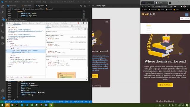Viewport: 190px width, 107px height.
Task: Switch to the DevTools Network tab
Action: [x=39, y=23]
